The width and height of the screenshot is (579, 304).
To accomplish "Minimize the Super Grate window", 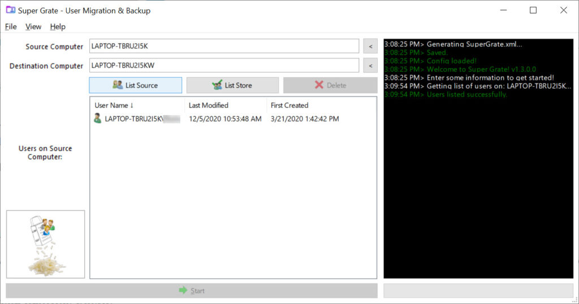I will pyautogui.click(x=503, y=10).
